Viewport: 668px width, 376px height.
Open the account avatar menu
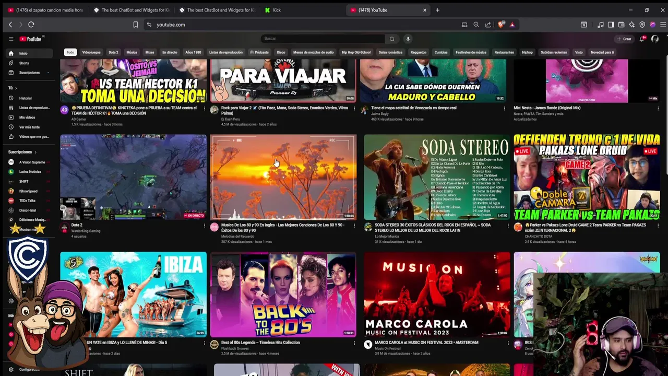pos(655,39)
